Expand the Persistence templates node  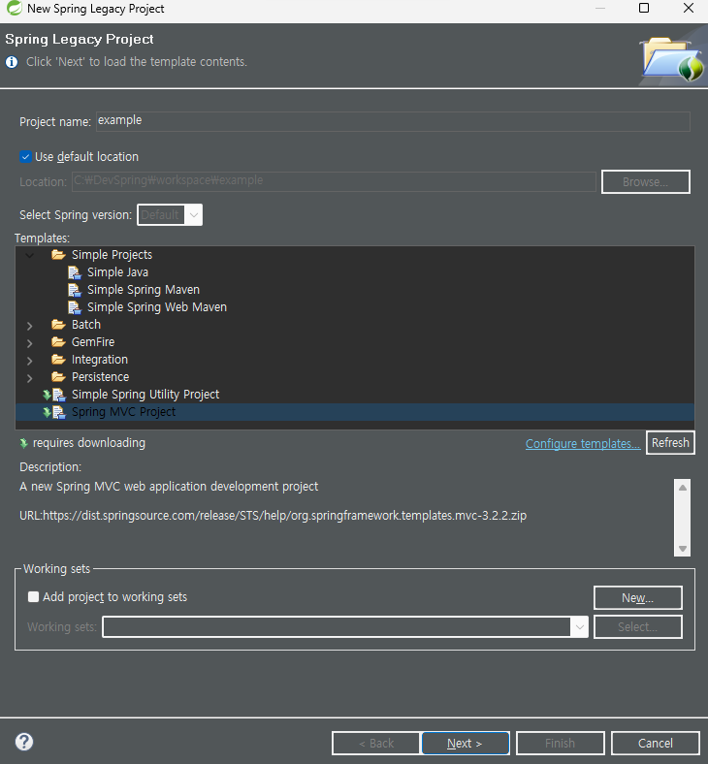(x=30, y=378)
